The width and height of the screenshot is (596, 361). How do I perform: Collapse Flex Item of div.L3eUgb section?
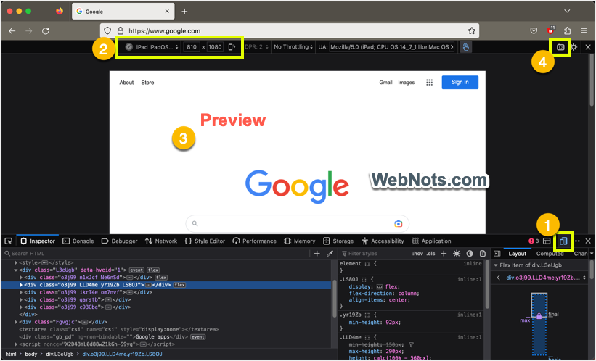click(x=496, y=265)
